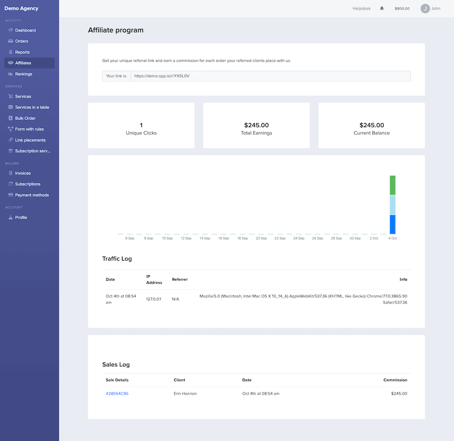Click the Link placements chain icon
This screenshot has height=441, width=454.
11,140
